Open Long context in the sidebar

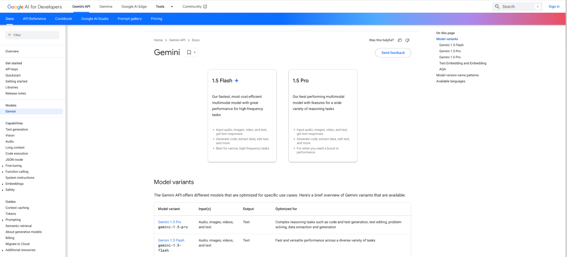point(15,148)
